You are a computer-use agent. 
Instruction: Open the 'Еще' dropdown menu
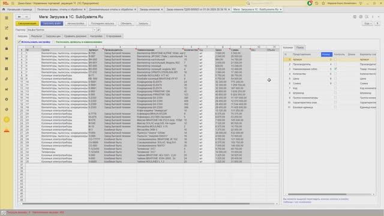tap(368, 23)
